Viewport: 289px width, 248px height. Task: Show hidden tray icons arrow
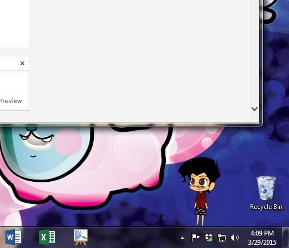click(x=183, y=238)
